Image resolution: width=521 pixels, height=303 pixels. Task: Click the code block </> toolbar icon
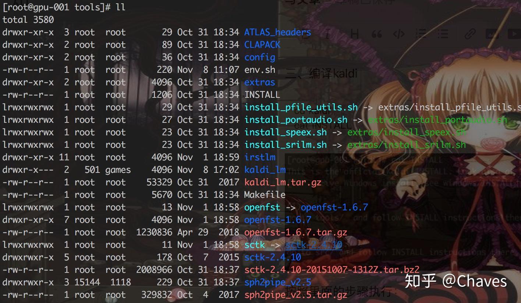tap(398, 35)
